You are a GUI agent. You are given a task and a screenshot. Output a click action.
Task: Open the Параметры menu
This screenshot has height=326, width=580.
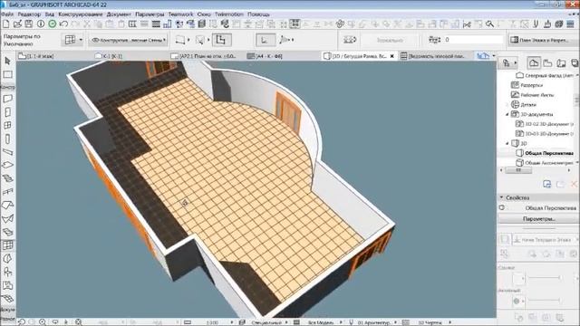(x=150, y=14)
